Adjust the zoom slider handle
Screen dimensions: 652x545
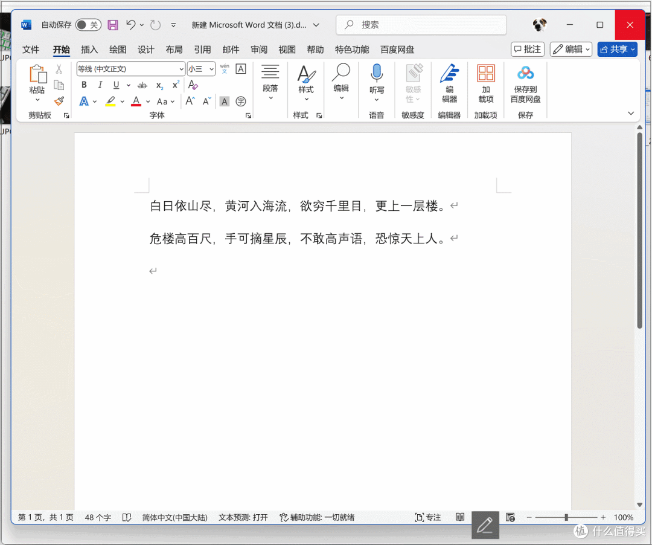click(566, 517)
